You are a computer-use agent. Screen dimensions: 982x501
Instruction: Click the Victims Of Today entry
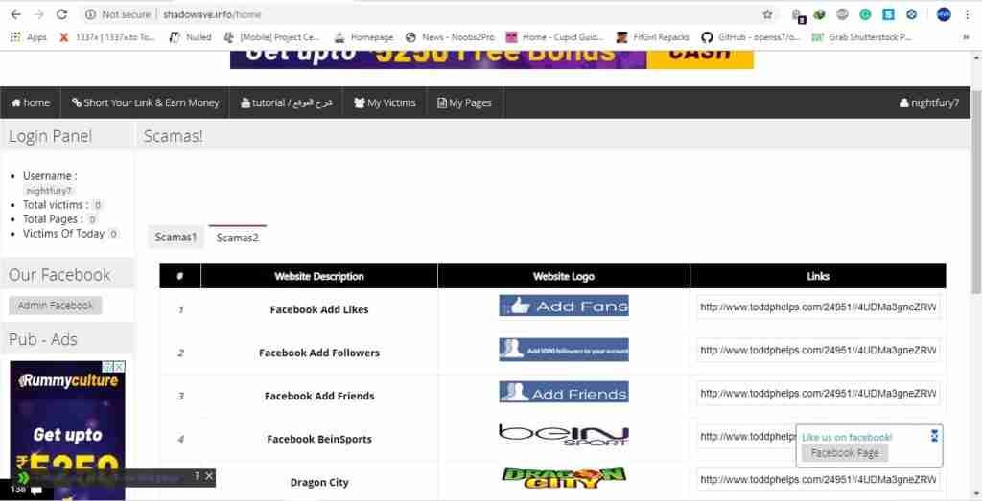(71, 234)
